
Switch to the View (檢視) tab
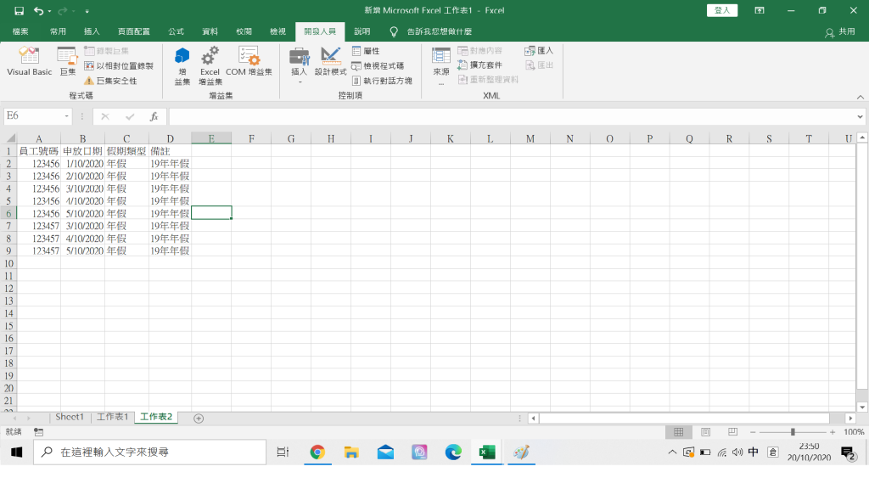click(x=278, y=31)
